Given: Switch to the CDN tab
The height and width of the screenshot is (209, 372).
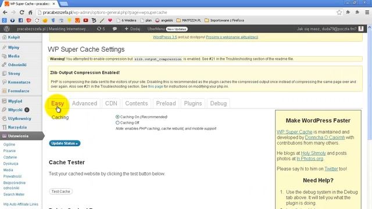Looking at the screenshot, I should (x=111, y=103).
